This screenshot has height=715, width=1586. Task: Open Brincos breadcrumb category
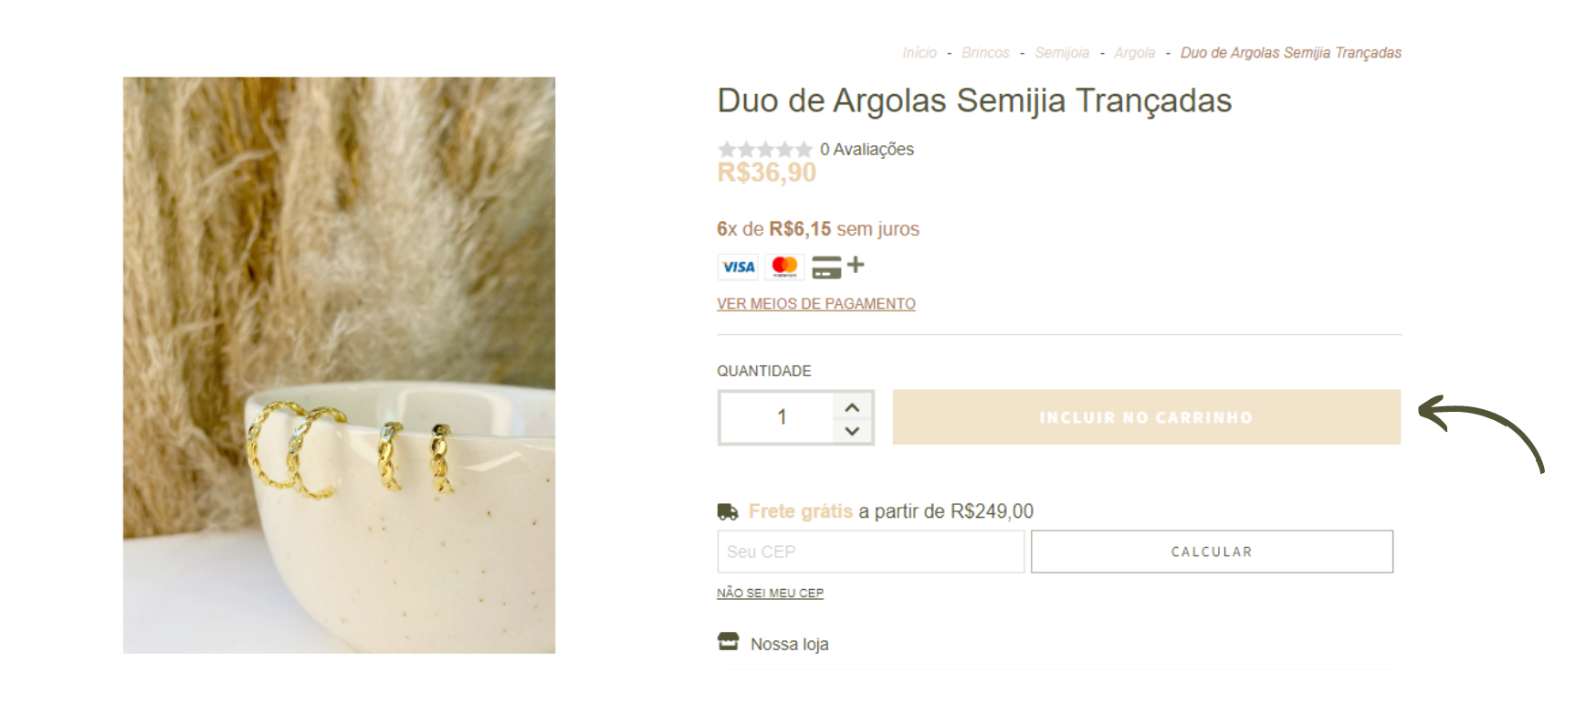pos(985,53)
